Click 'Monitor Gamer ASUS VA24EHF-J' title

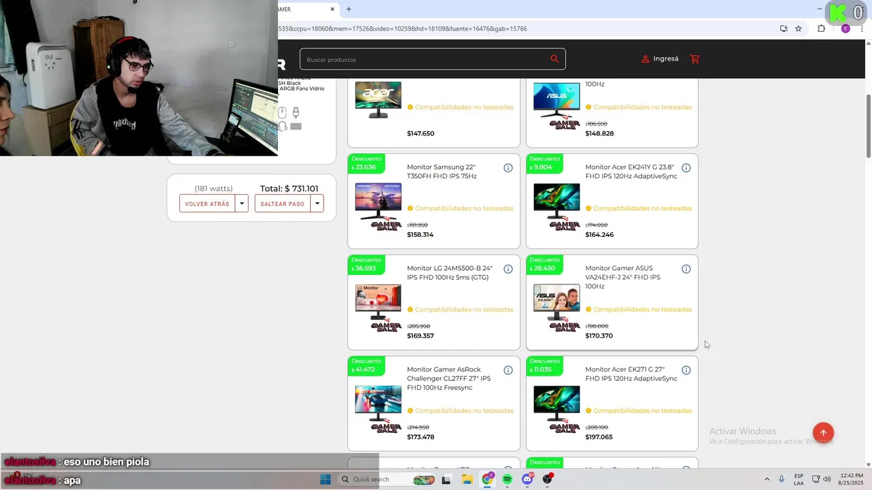click(x=623, y=277)
